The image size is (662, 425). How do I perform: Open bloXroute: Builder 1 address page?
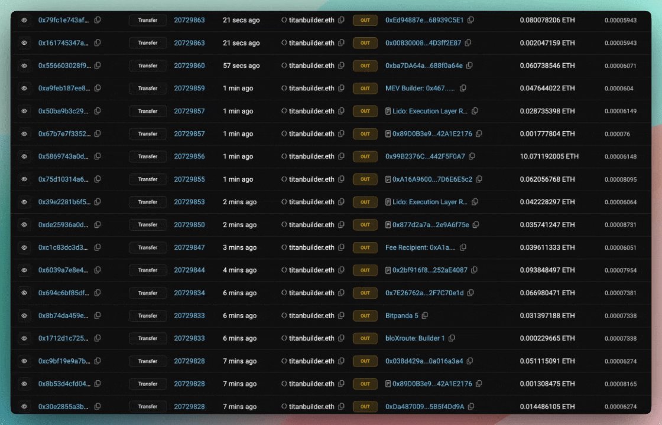pyautogui.click(x=415, y=338)
